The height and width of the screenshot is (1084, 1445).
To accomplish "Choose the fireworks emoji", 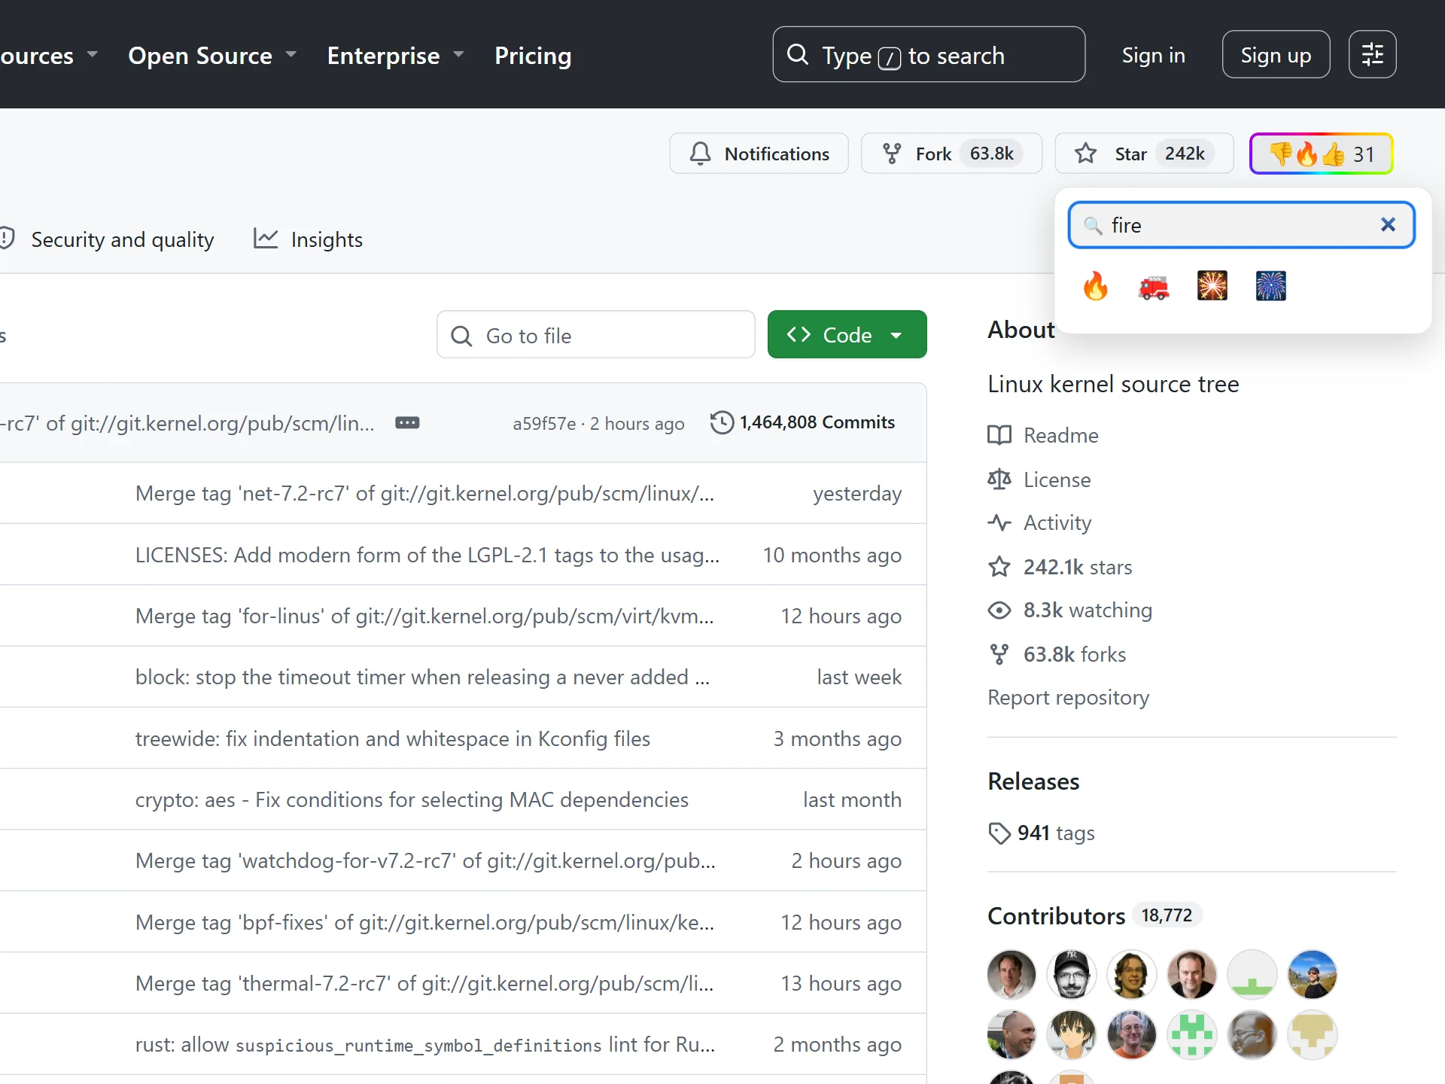I will pyautogui.click(x=1271, y=286).
